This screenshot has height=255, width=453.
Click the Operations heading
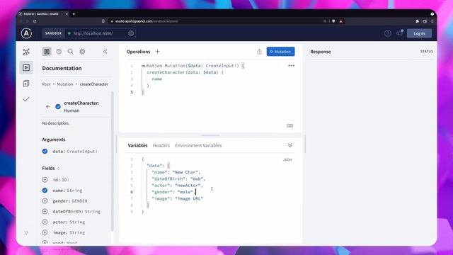[139, 52]
